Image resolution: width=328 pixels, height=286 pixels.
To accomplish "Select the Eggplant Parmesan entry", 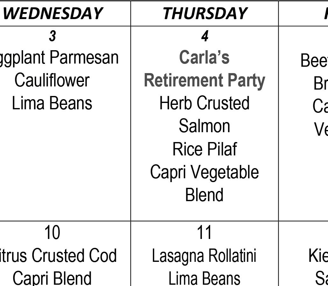I will coord(59,58).
